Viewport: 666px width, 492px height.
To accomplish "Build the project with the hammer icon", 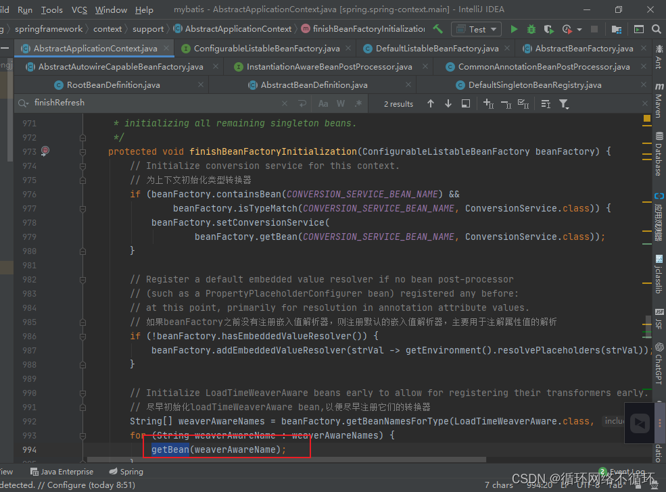I will [x=439, y=30].
